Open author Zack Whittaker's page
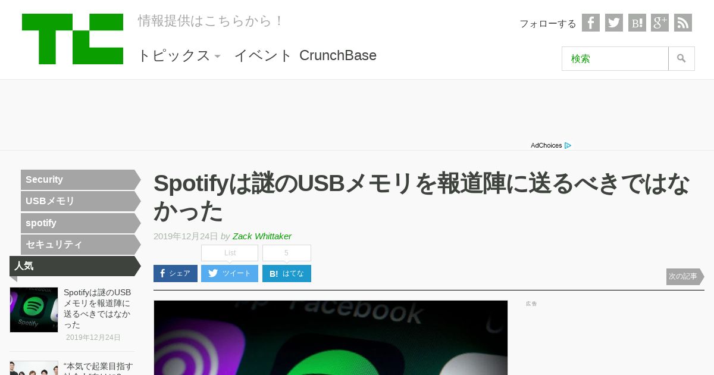714x375 pixels. [262, 236]
